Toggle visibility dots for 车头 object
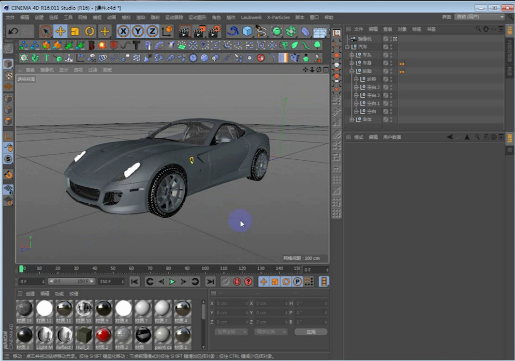This screenshot has width=515, height=361. coord(391,55)
